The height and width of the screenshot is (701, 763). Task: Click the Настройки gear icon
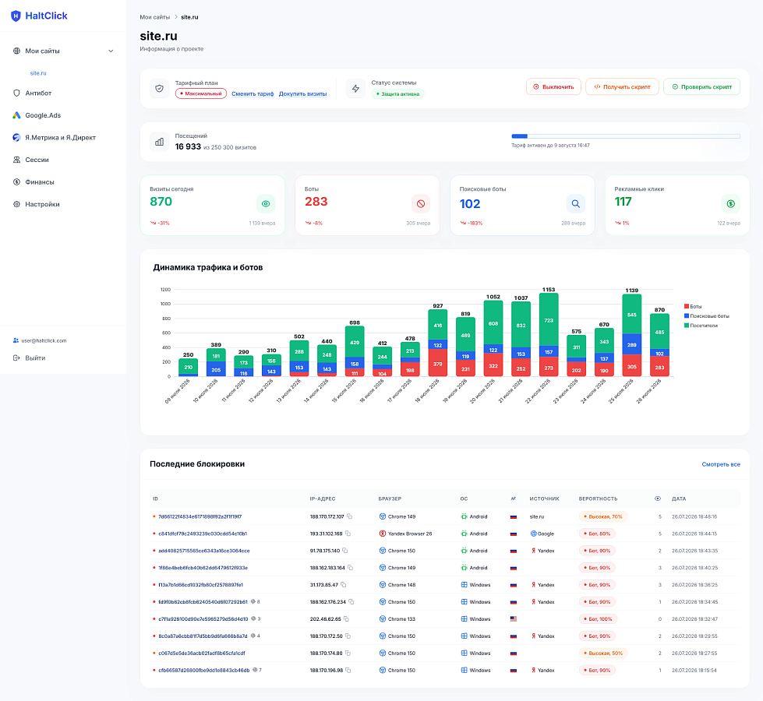click(x=16, y=204)
